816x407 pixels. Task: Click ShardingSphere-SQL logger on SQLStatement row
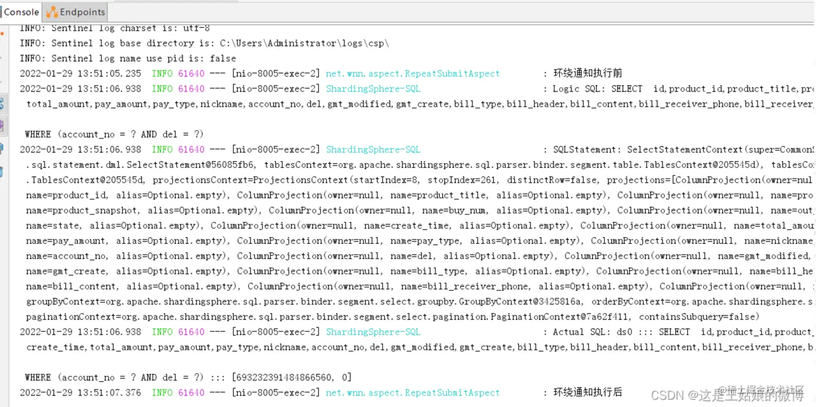373,150
